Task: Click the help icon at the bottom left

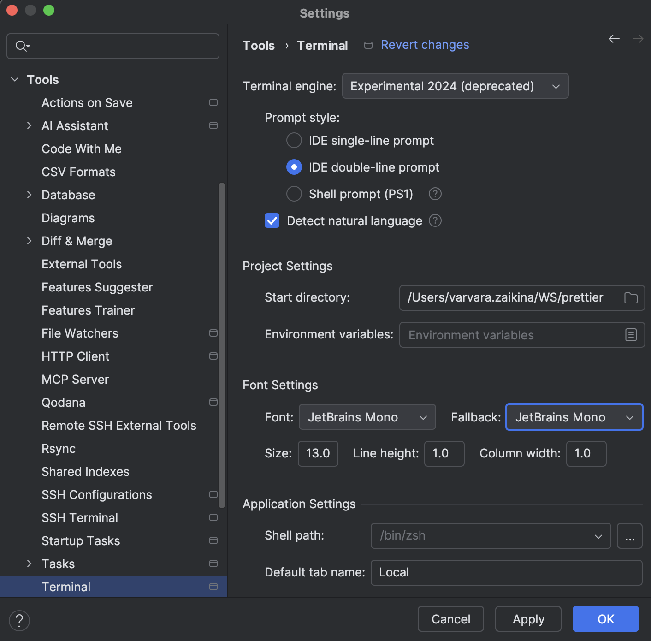Action: point(19,621)
